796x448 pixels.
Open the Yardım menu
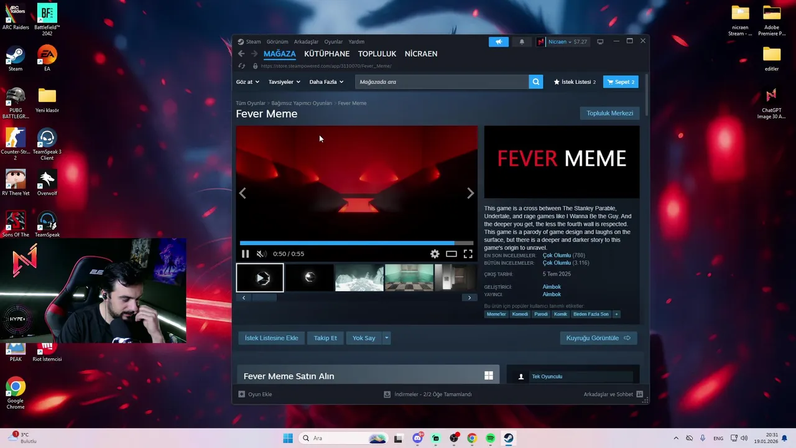point(356,42)
